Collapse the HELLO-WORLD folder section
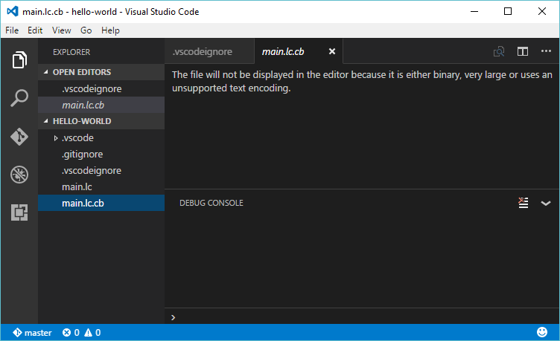 tap(82, 121)
